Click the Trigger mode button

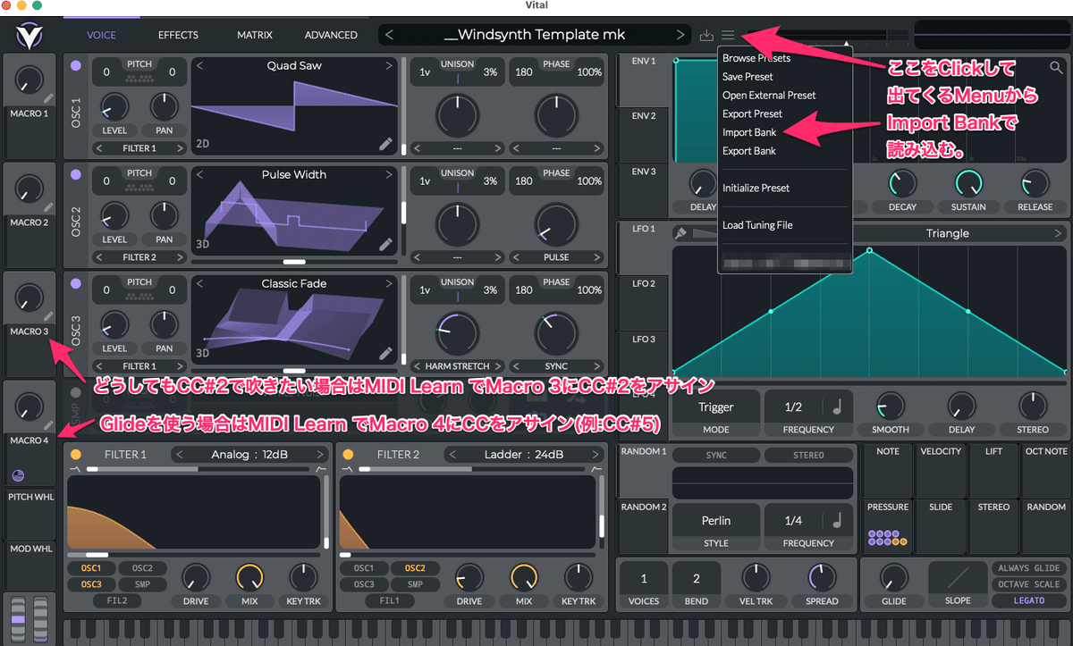tap(716, 407)
